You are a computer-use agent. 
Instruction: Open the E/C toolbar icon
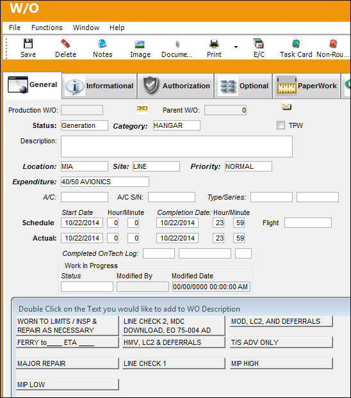pos(259,44)
